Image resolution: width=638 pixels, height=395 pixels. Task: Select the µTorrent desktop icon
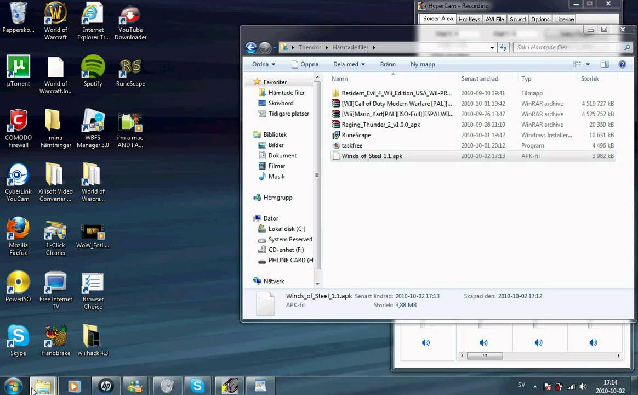[18, 71]
